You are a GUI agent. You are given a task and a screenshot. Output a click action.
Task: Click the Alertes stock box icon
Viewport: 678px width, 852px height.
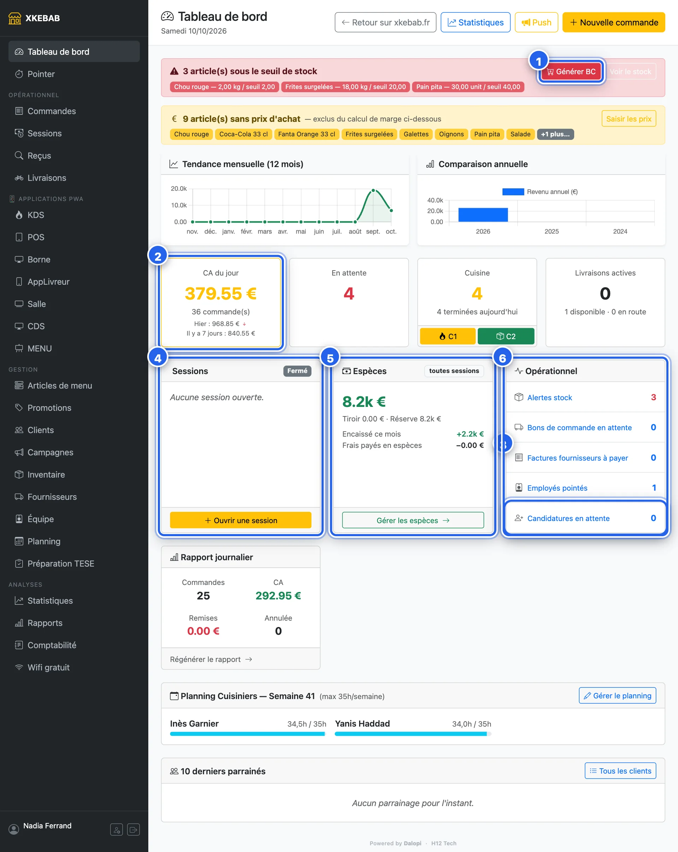click(519, 397)
